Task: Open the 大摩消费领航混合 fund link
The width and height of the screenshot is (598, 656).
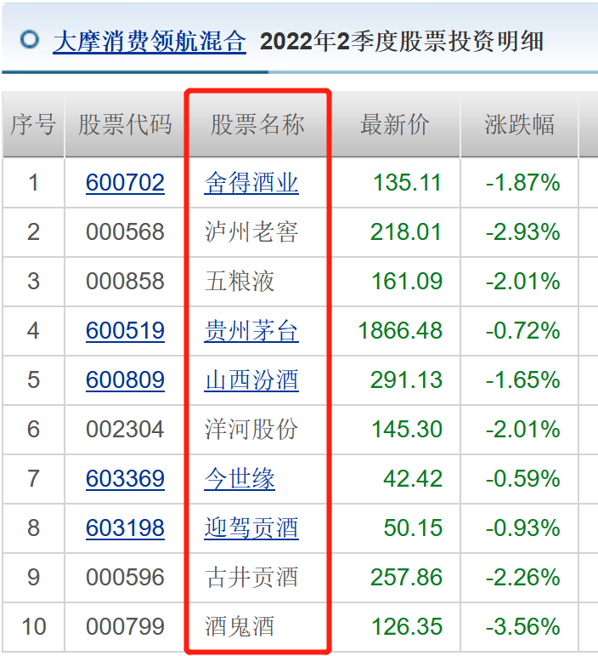Action: (x=149, y=42)
